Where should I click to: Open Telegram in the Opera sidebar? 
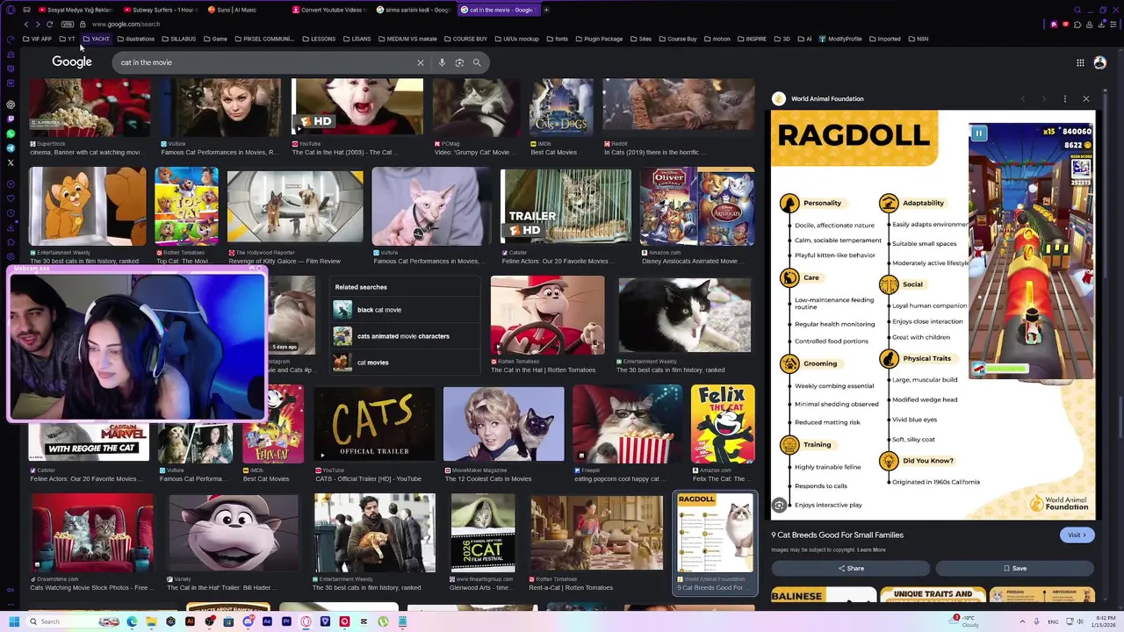point(11,148)
